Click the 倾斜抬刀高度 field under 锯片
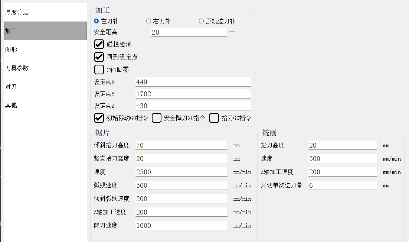The width and height of the screenshot is (409, 242). tap(181, 145)
